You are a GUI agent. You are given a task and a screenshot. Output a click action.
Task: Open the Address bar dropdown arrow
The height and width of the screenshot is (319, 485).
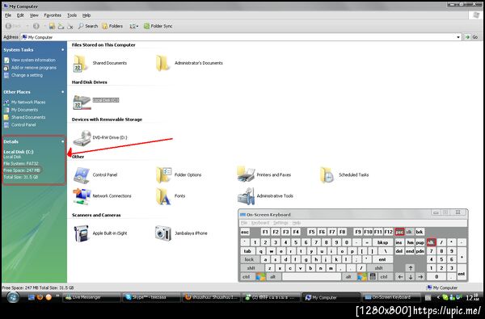point(458,37)
